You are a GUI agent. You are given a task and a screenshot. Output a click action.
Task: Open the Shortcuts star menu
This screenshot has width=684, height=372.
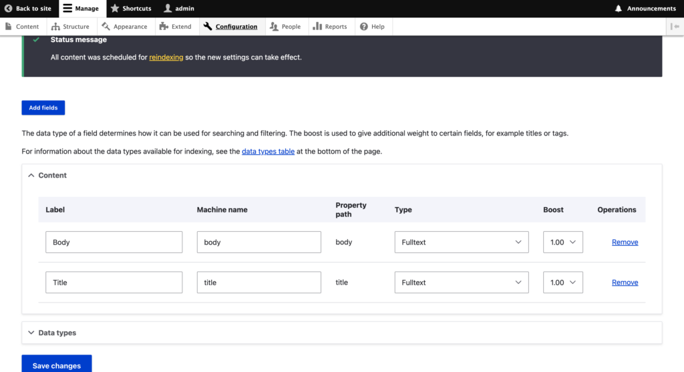point(130,9)
